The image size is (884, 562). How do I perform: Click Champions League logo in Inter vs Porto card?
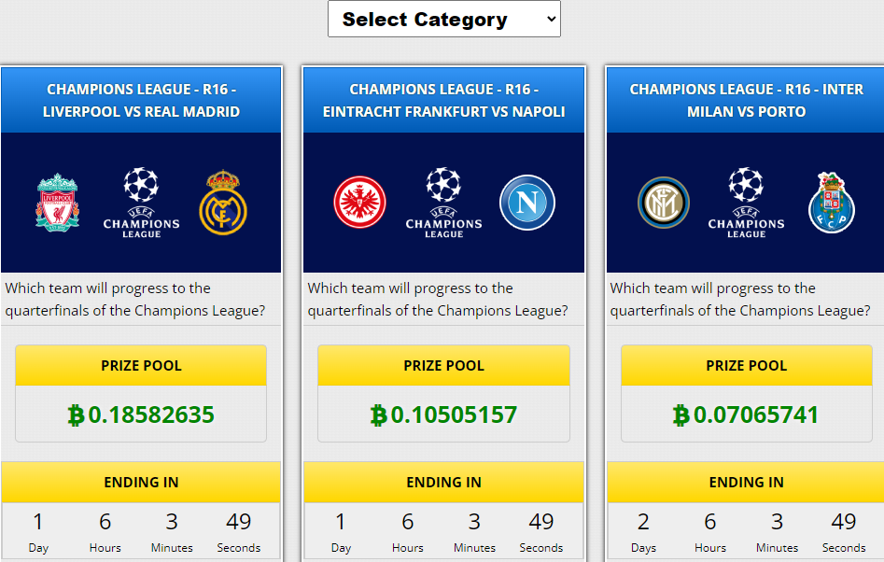[x=746, y=203]
